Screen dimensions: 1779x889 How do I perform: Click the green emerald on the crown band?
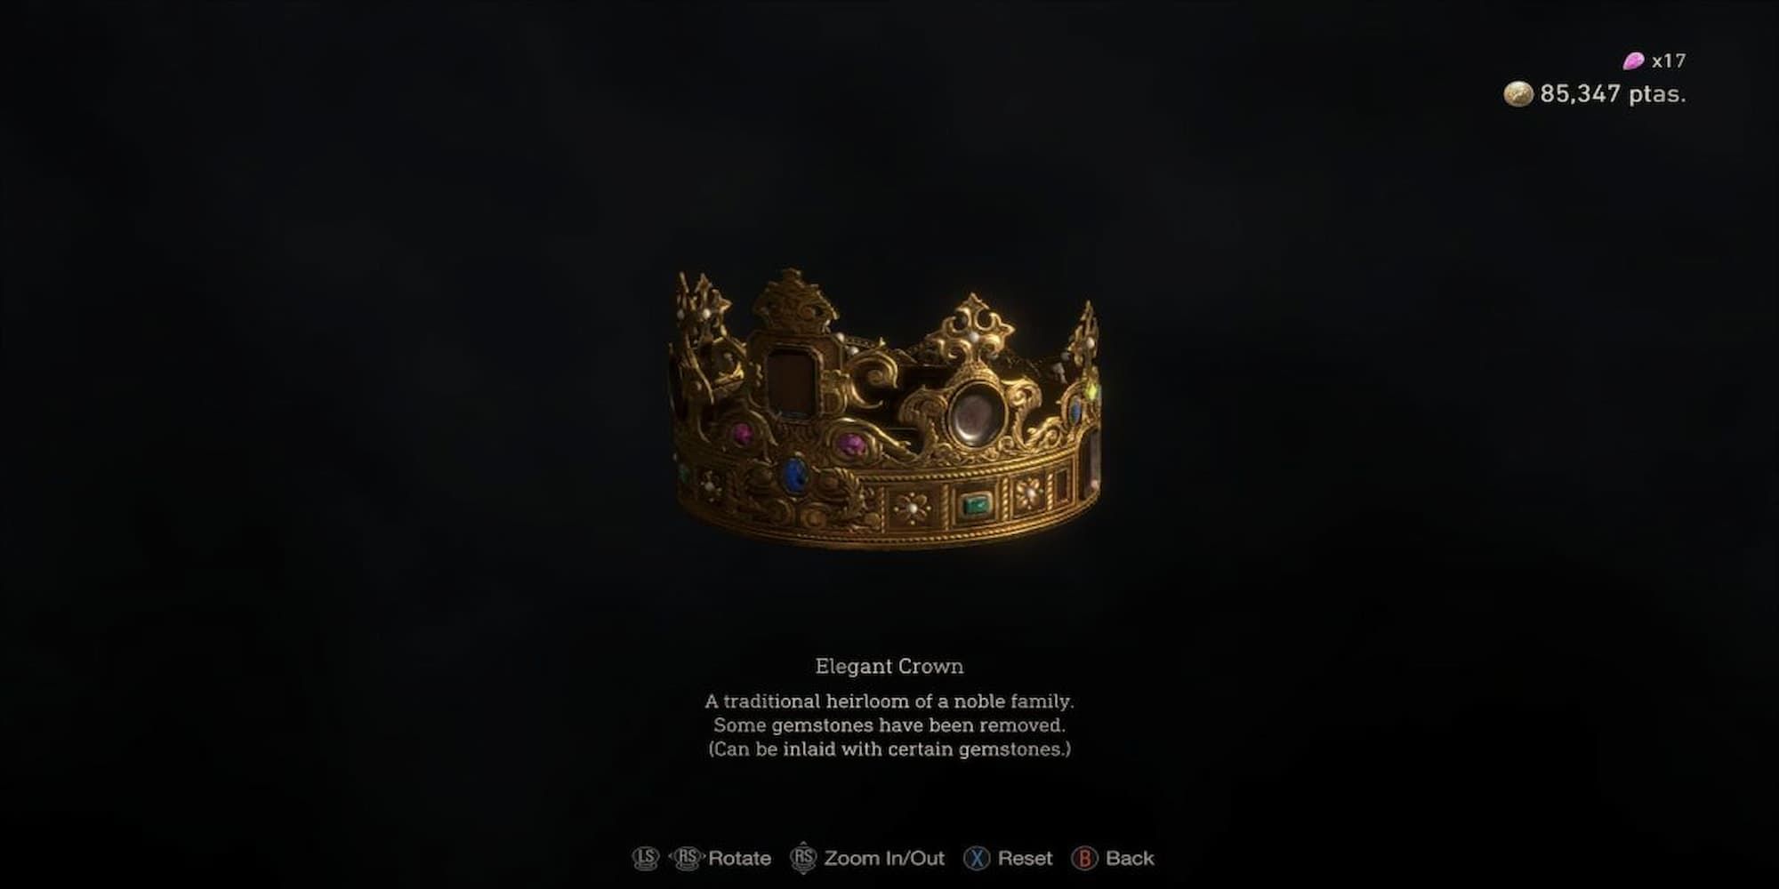[977, 505]
